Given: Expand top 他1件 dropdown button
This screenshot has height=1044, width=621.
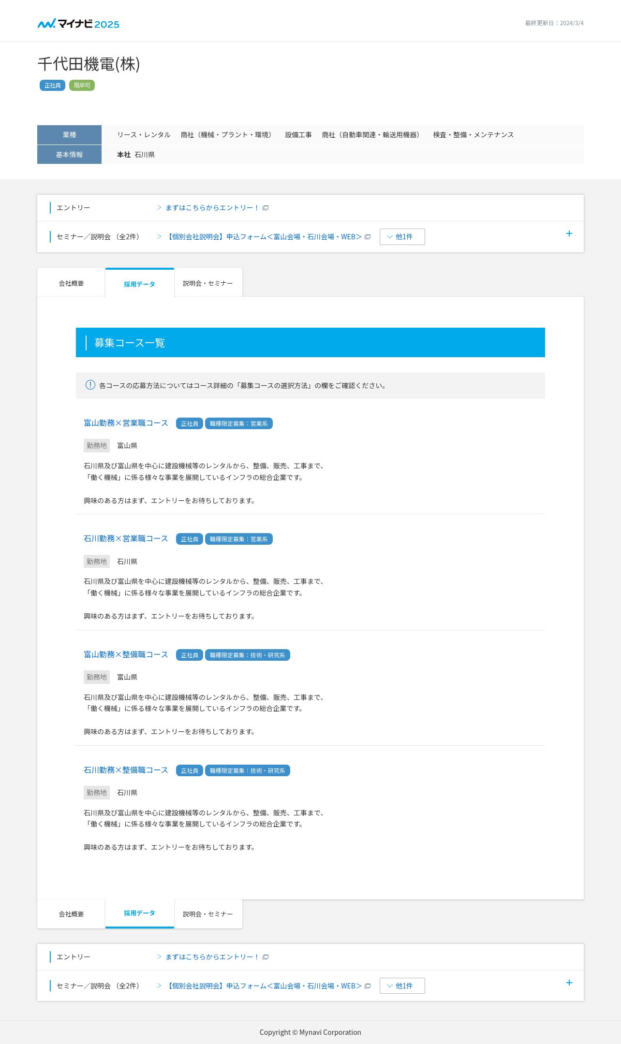Looking at the screenshot, I should [x=402, y=237].
